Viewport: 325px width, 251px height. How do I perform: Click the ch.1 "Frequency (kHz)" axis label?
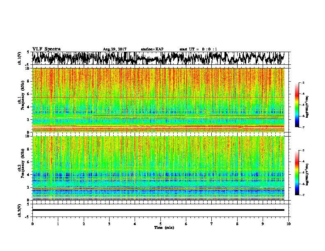[23, 95]
